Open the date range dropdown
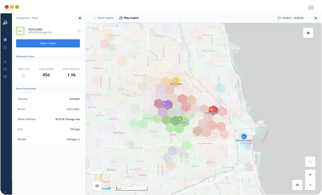 pos(292,18)
